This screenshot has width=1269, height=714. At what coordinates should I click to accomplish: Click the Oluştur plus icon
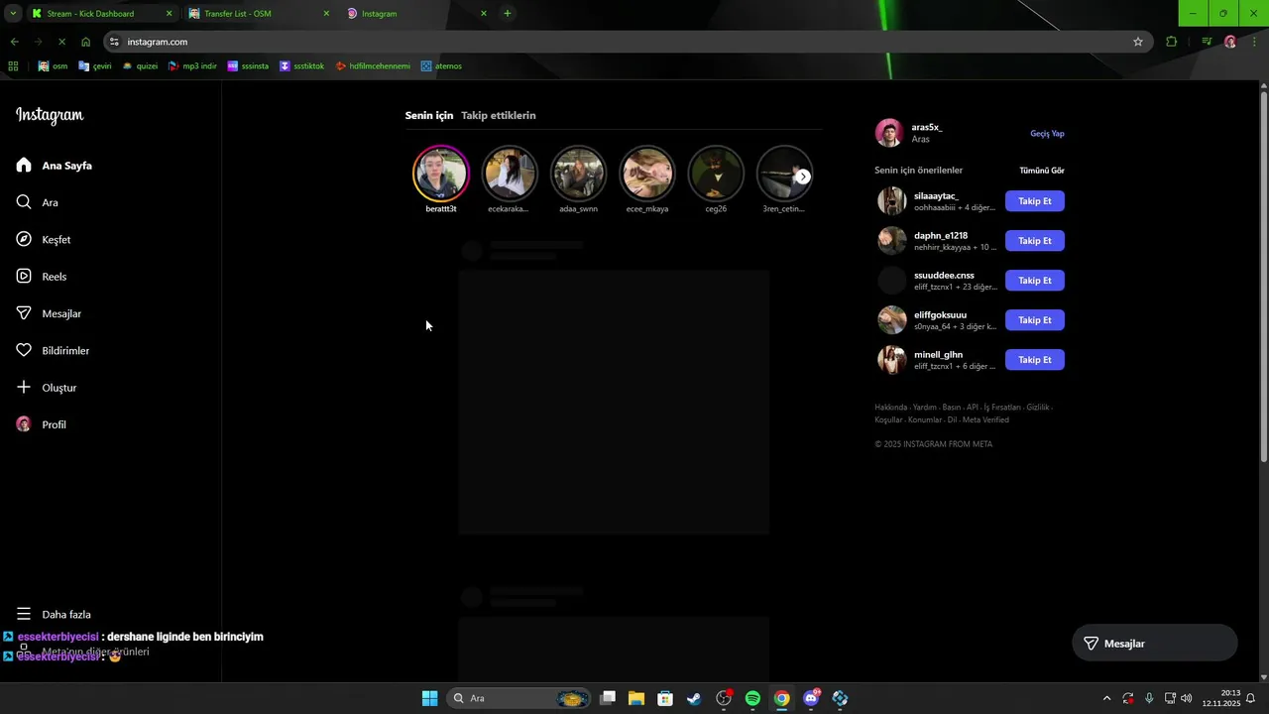(x=24, y=387)
